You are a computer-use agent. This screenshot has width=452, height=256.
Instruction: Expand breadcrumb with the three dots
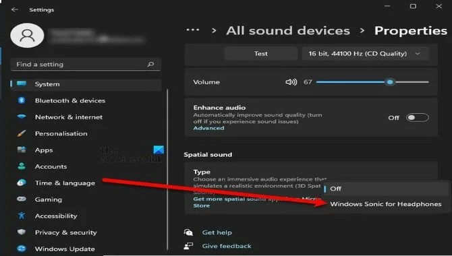pyautogui.click(x=193, y=30)
